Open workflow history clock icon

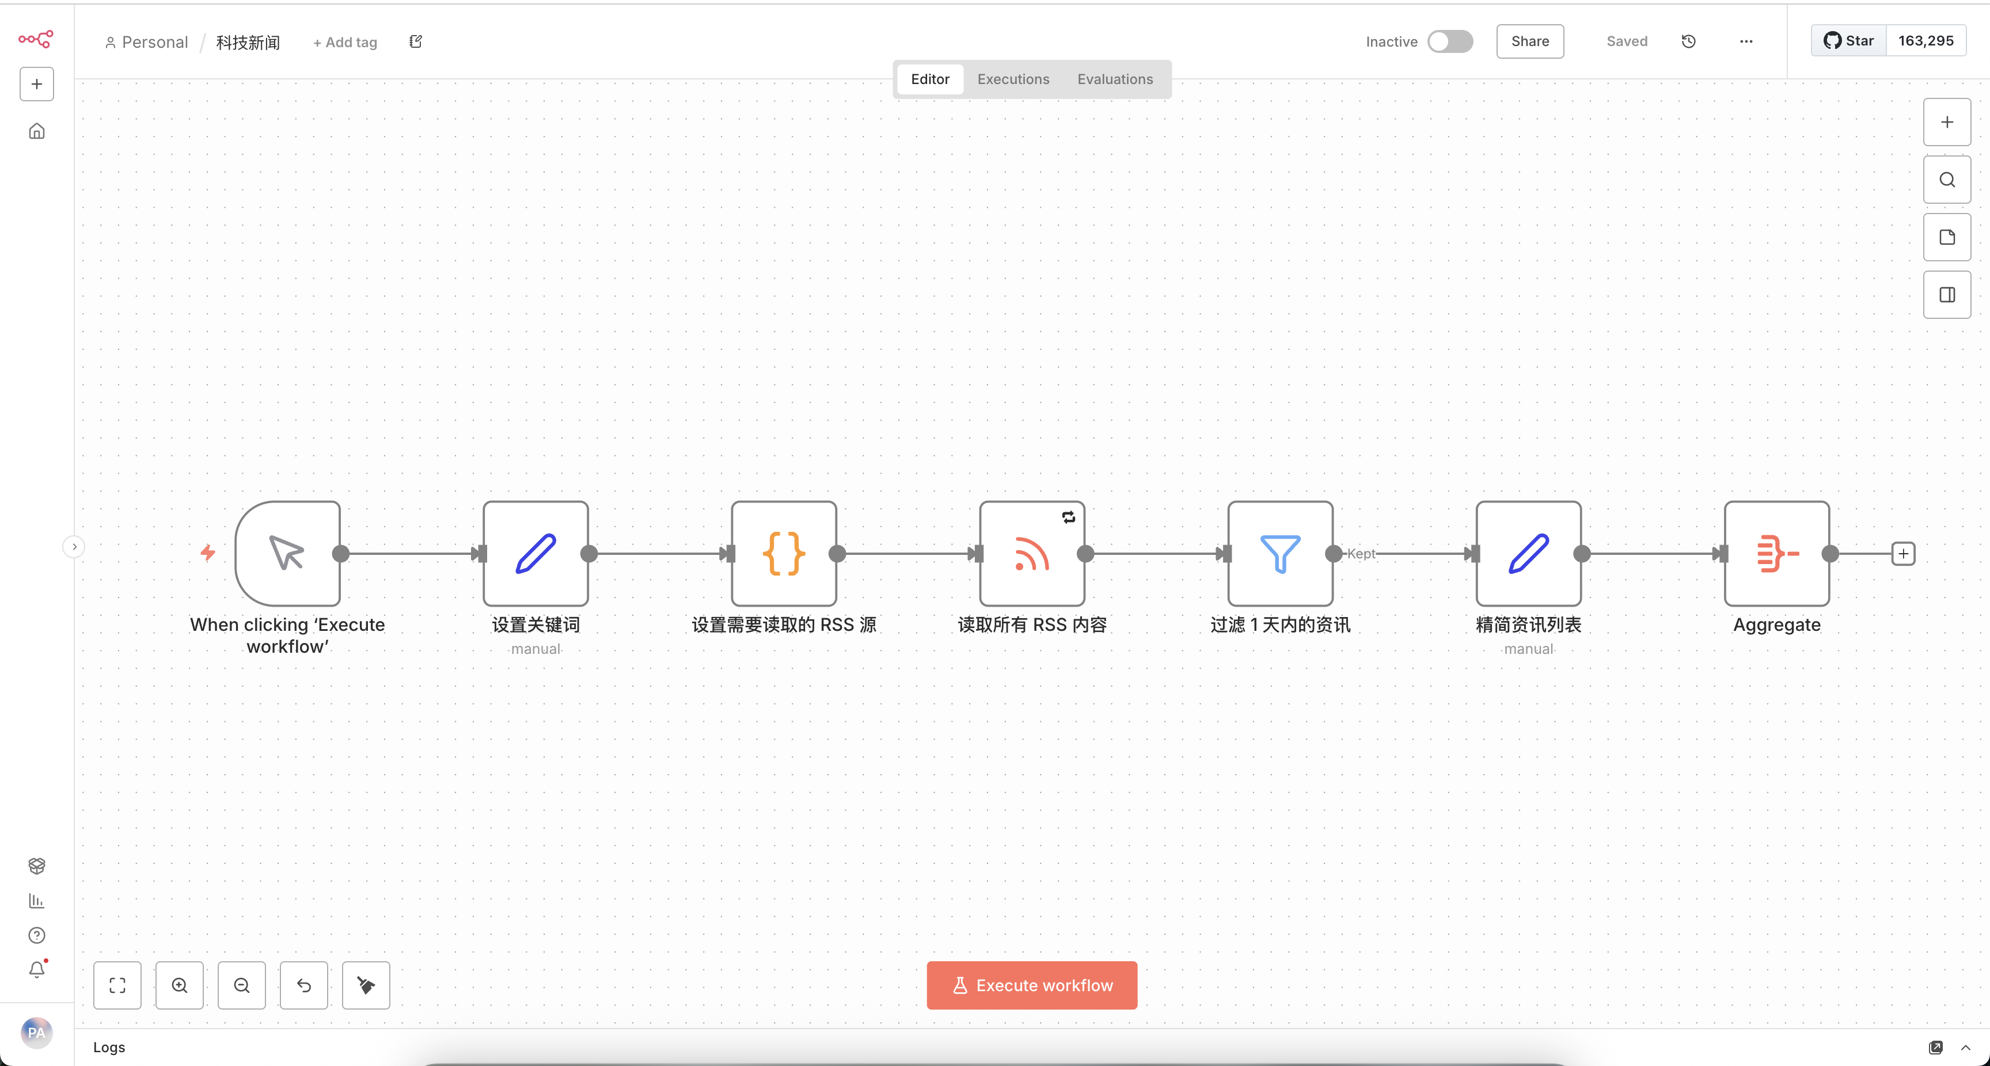[x=1689, y=41]
